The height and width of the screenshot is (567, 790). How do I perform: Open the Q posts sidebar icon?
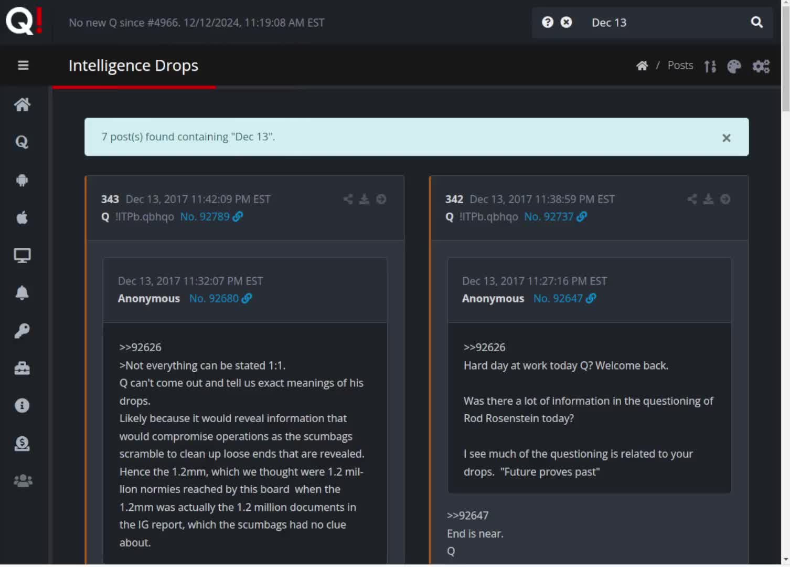point(22,142)
